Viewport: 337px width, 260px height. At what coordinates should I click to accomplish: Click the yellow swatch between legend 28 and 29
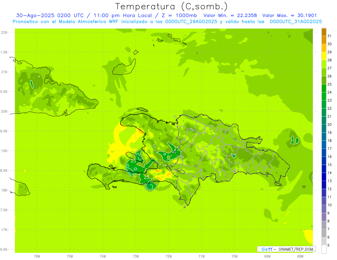click(x=324, y=56)
